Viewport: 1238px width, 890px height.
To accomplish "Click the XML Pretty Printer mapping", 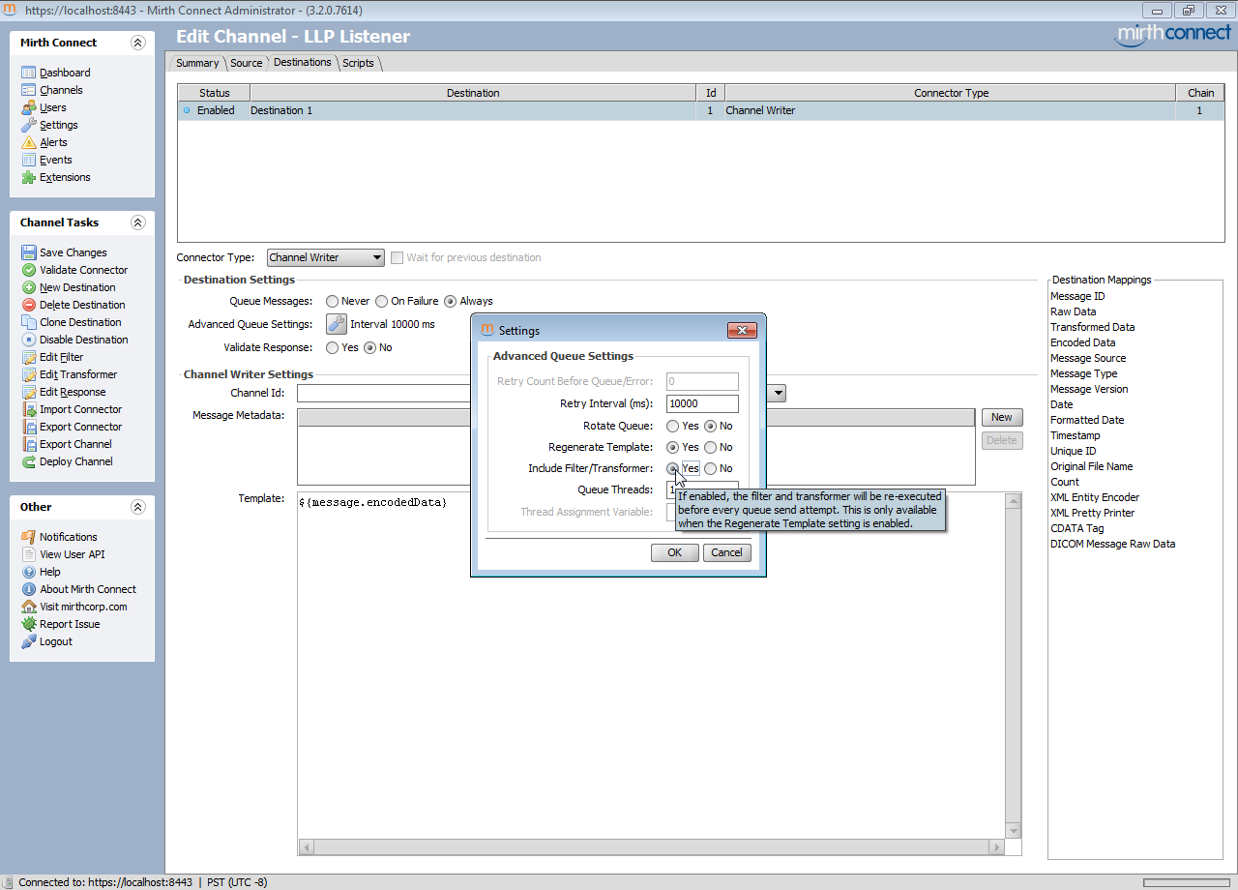I will (1093, 513).
